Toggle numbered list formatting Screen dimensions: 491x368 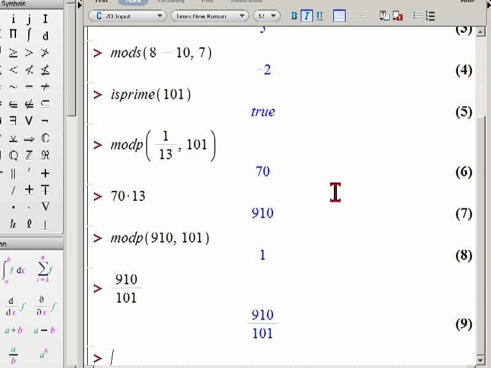[x=431, y=16]
